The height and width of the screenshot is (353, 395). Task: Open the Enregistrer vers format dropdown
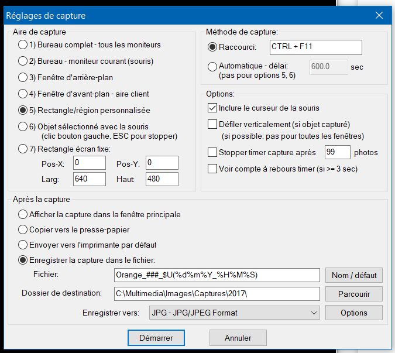tap(235, 313)
